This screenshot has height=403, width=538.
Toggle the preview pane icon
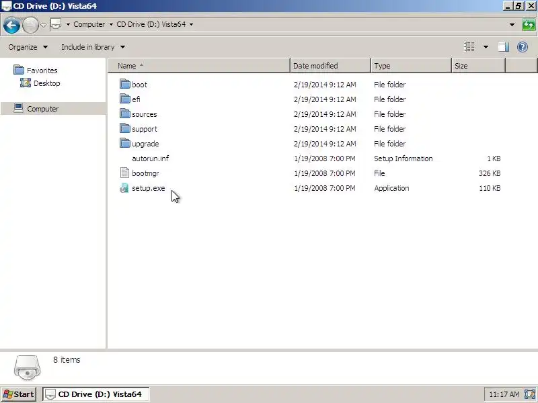tap(503, 47)
